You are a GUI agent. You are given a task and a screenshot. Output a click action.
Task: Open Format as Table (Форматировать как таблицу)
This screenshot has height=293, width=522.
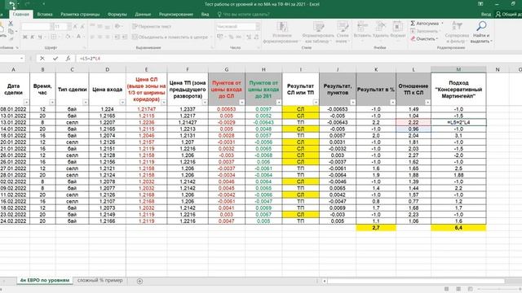point(318,33)
